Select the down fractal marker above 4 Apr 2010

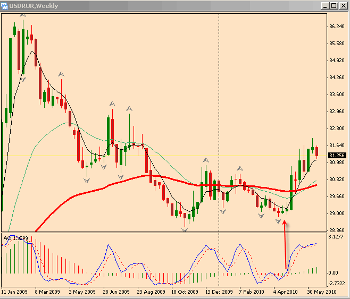click(x=278, y=221)
